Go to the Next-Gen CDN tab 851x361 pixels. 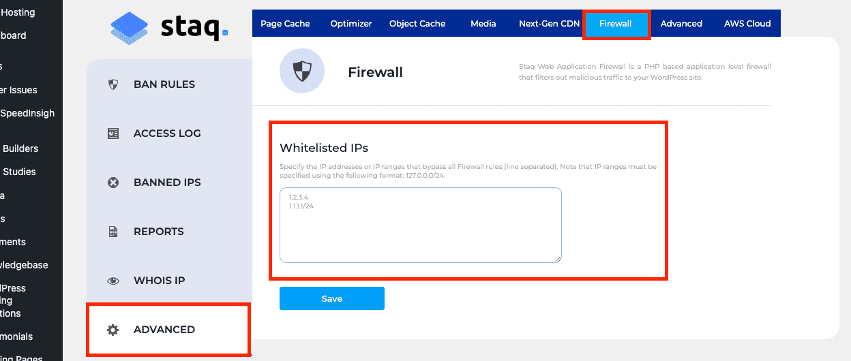pyautogui.click(x=549, y=24)
